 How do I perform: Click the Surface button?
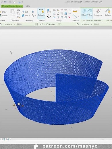[108, 13]
